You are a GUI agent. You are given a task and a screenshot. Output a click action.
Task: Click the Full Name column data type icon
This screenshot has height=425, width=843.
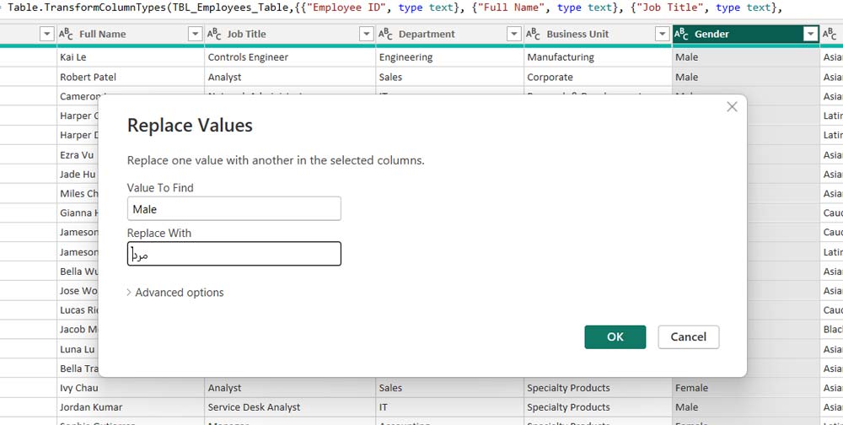(66, 35)
